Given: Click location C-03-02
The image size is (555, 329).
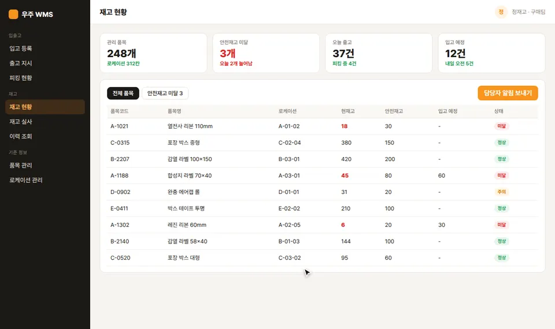Looking at the screenshot, I should pyautogui.click(x=290, y=258).
